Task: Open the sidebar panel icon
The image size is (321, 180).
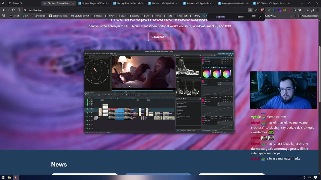Action: click(x=299, y=10)
